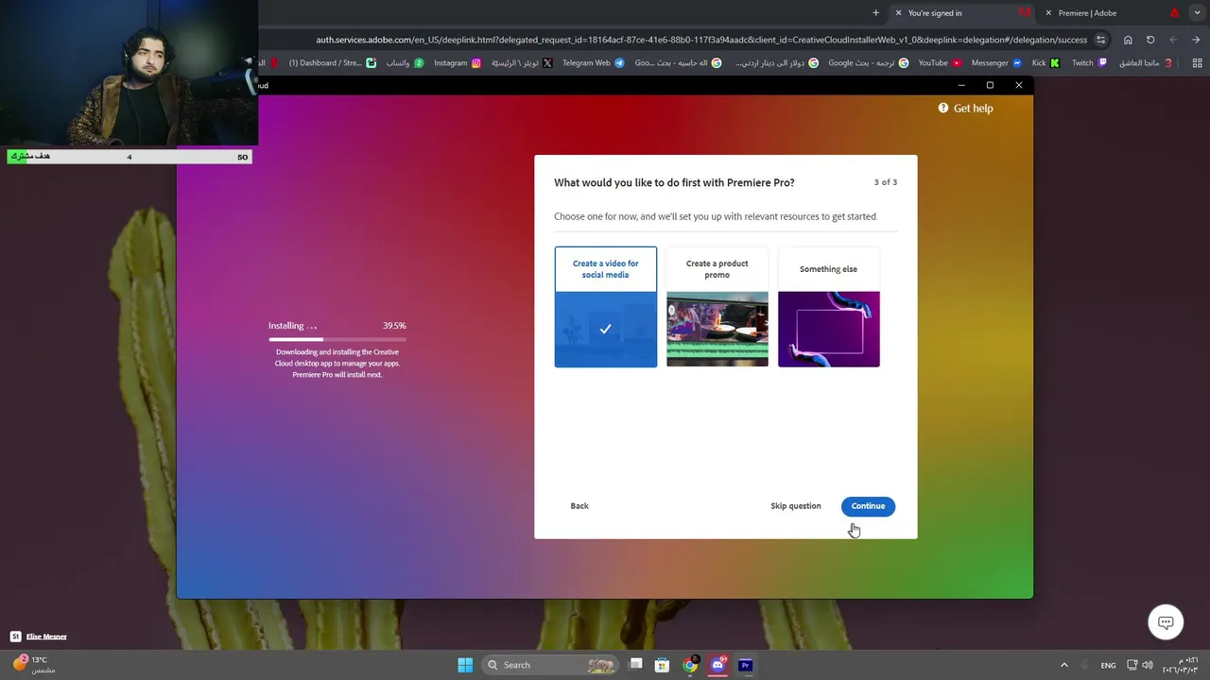Click the installing progress bar

tap(337, 339)
